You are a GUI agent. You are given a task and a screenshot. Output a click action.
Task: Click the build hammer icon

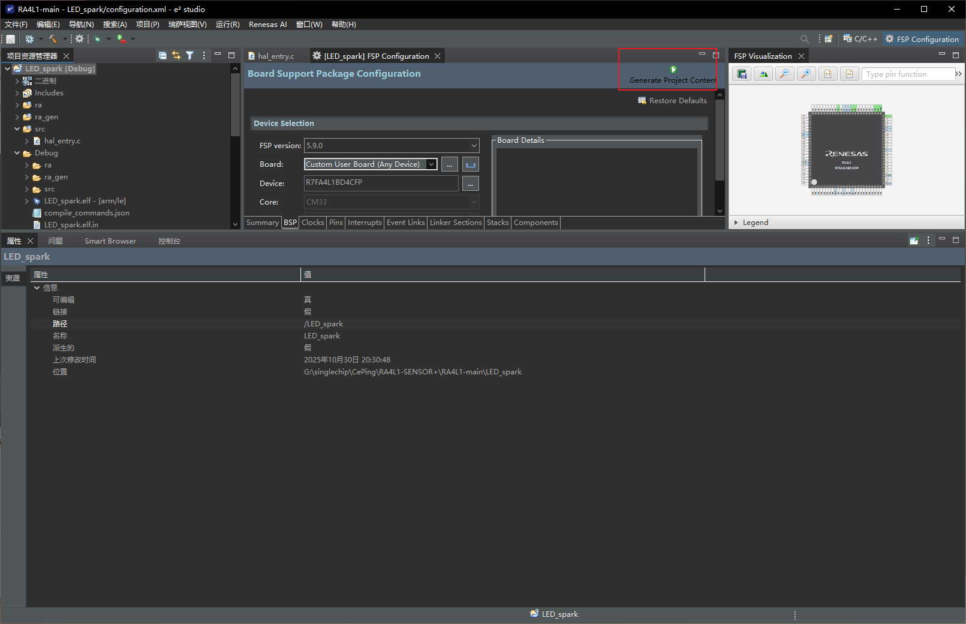tap(53, 39)
